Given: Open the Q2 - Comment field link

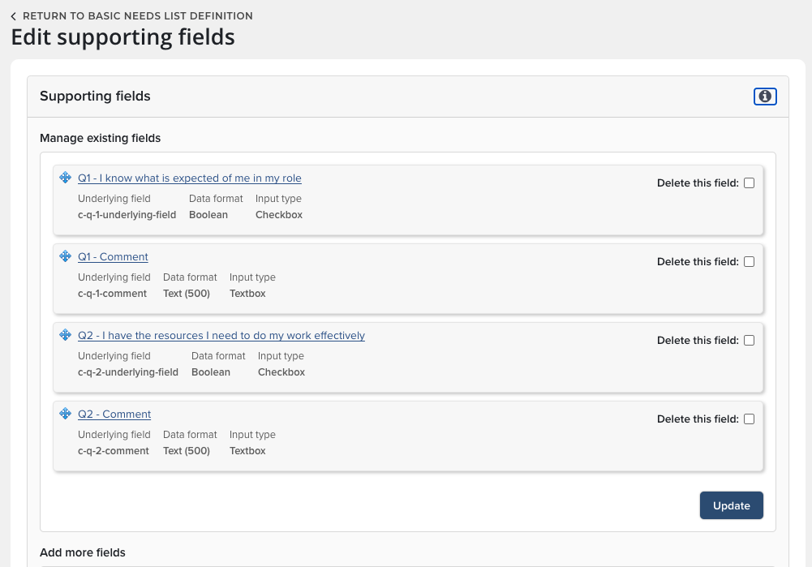Looking at the screenshot, I should pyautogui.click(x=114, y=415).
